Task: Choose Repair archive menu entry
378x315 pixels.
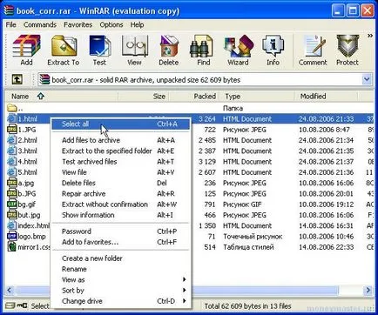Action: pyautogui.click(x=120, y=193)
